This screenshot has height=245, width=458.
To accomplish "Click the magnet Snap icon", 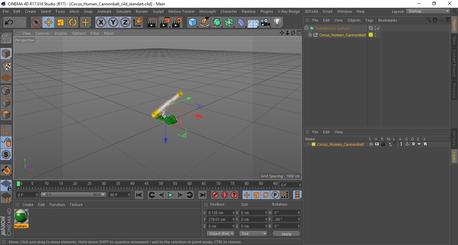I will 6,170.
